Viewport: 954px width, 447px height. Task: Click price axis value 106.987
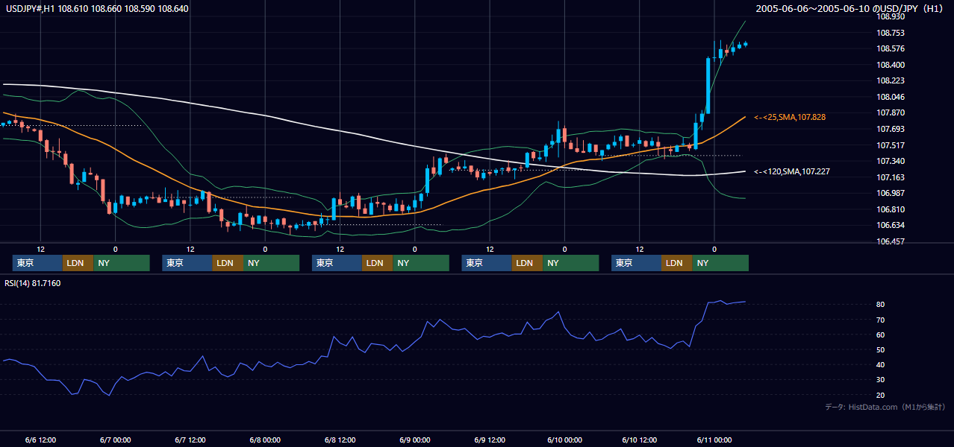pos(891,193)
